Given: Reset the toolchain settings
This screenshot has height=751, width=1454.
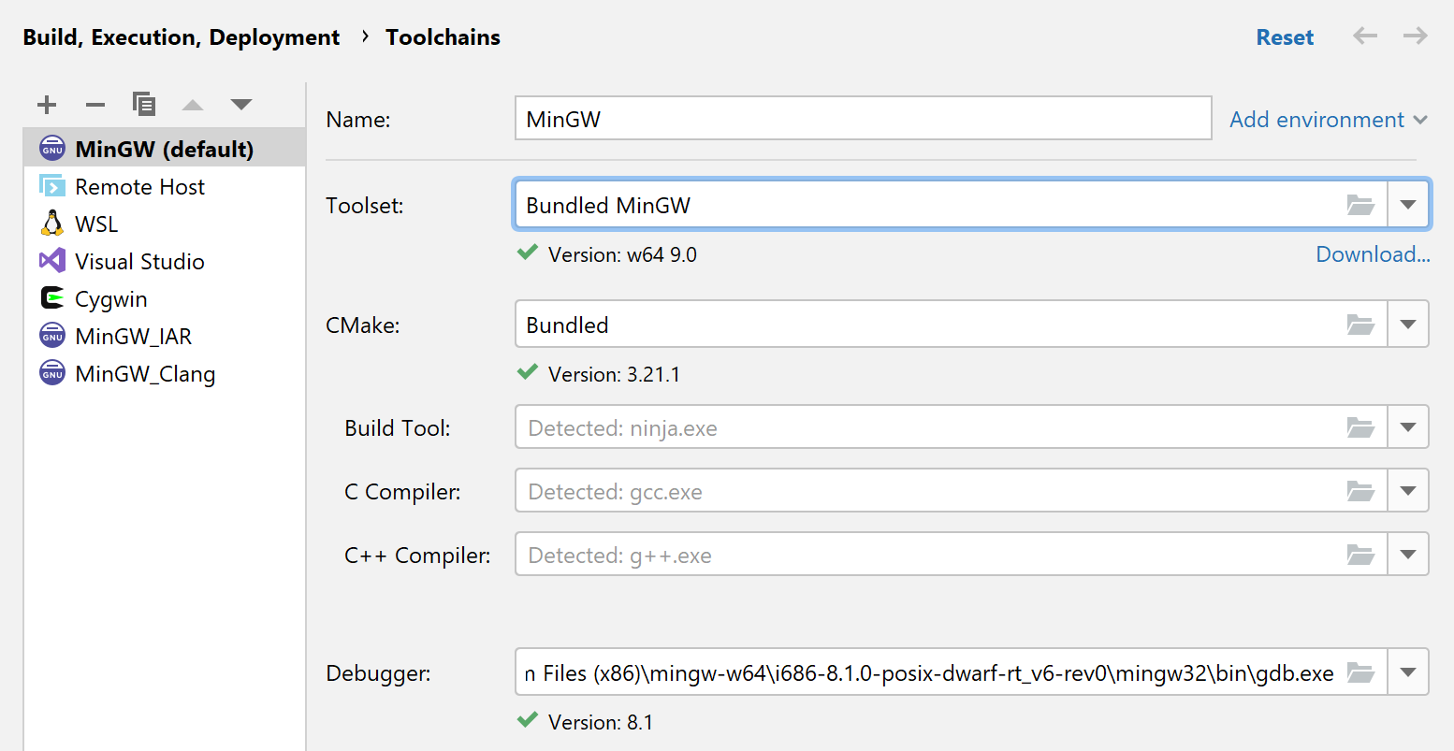Looking at the screenshot, I should pos(1285,36).
